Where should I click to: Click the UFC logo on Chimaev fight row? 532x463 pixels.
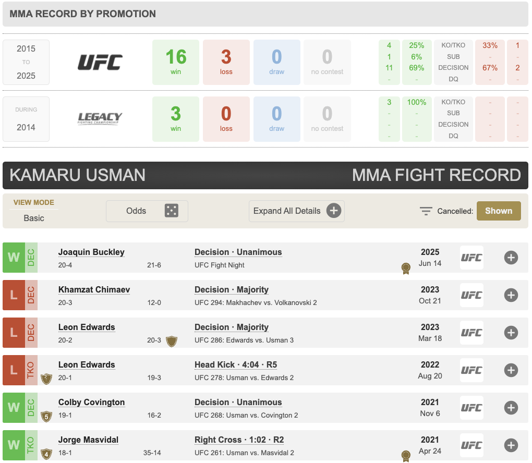click(x=471, y=295)
